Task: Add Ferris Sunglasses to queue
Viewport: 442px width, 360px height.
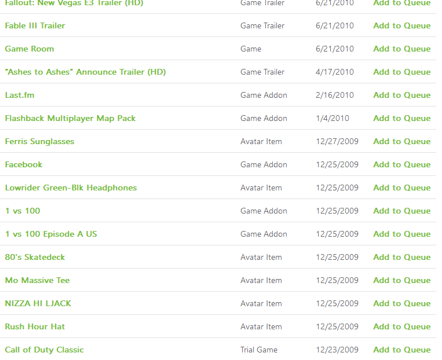Action: click(402, 141)
